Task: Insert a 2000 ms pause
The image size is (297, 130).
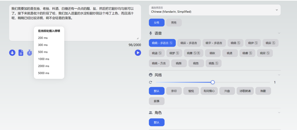Action: pos(49,66)
